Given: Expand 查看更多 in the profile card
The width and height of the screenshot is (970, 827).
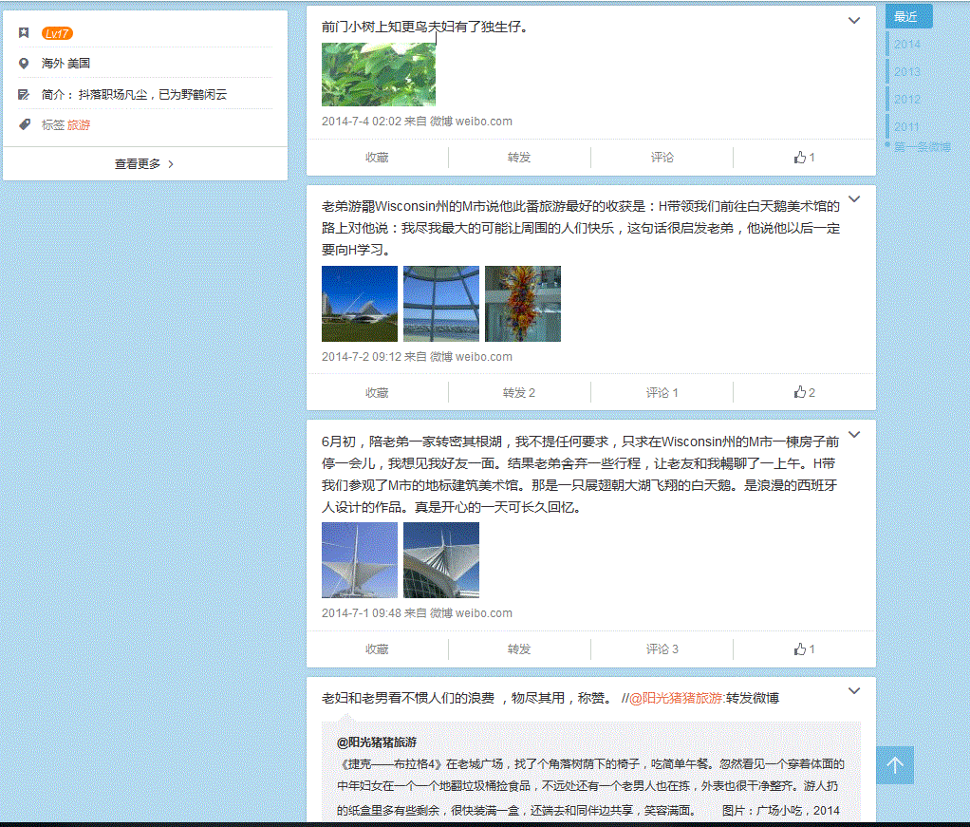Looking at the screenshot, I should [x=144, y=163].
